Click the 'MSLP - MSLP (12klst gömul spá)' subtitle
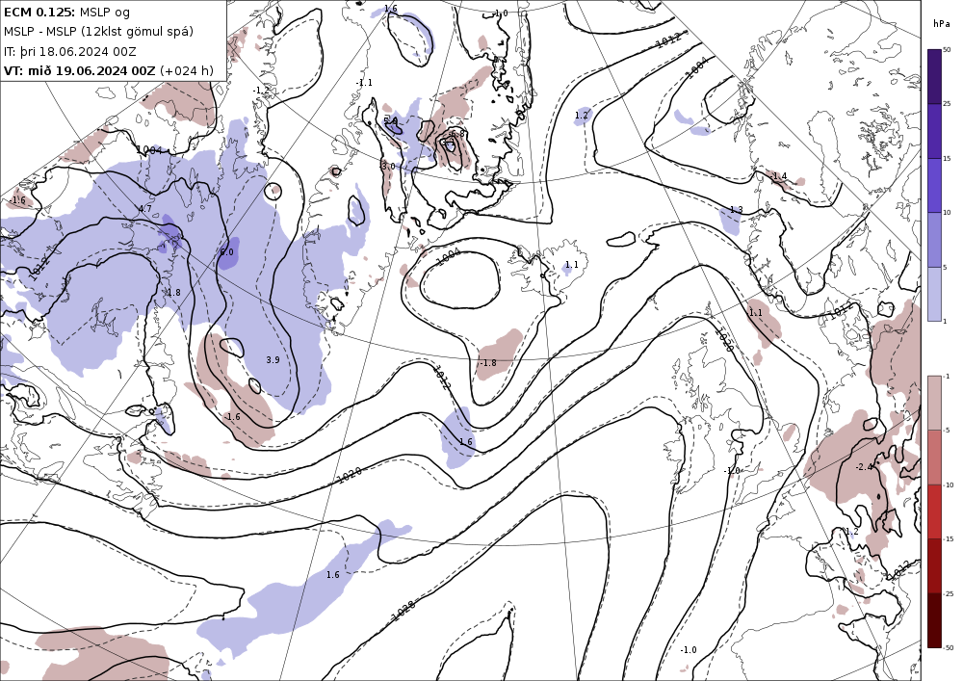The height and width of the screenshot is (681, 963). 98,32
